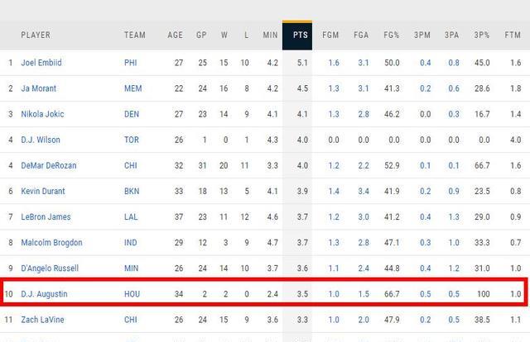Open Ja Morant player link
Viewport: 530px width, 342px height.
point(39,88)
